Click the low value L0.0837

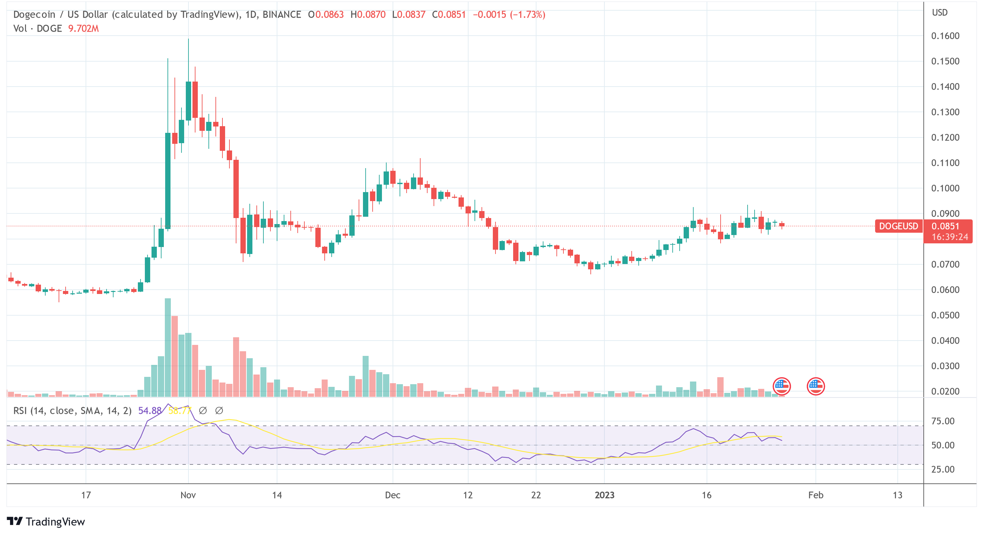pos(409,15)
